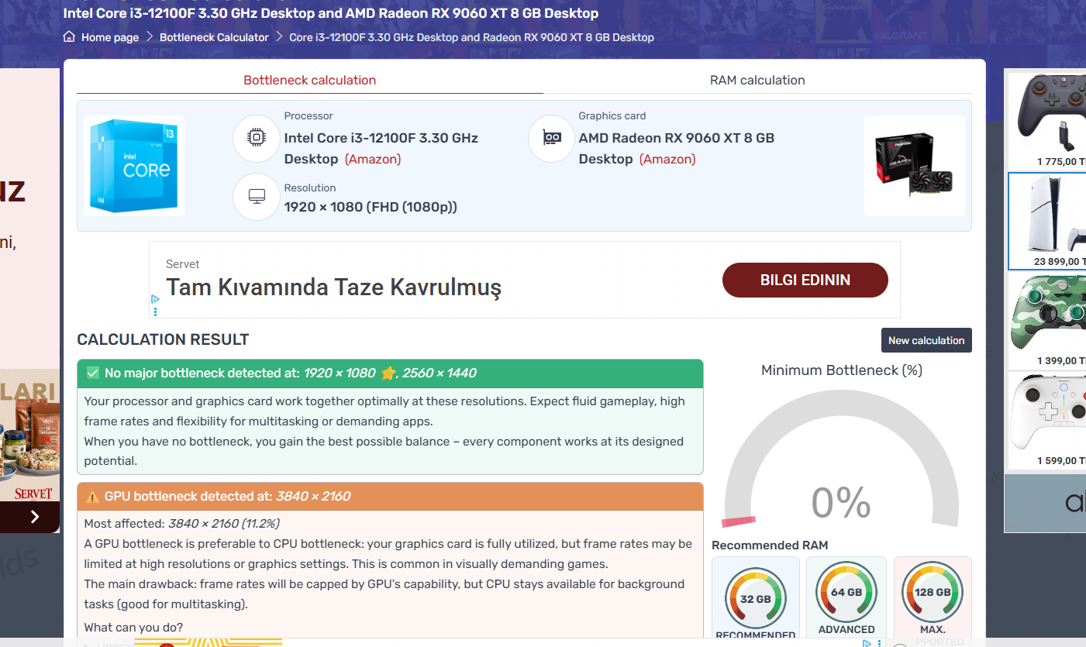Click the SERVET logo in the left ad
The height and width of the screenshot is (647, 1086).
[33, 493]
